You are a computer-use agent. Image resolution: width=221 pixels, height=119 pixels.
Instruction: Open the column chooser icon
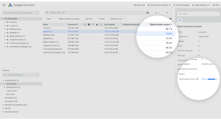point(171,19)
